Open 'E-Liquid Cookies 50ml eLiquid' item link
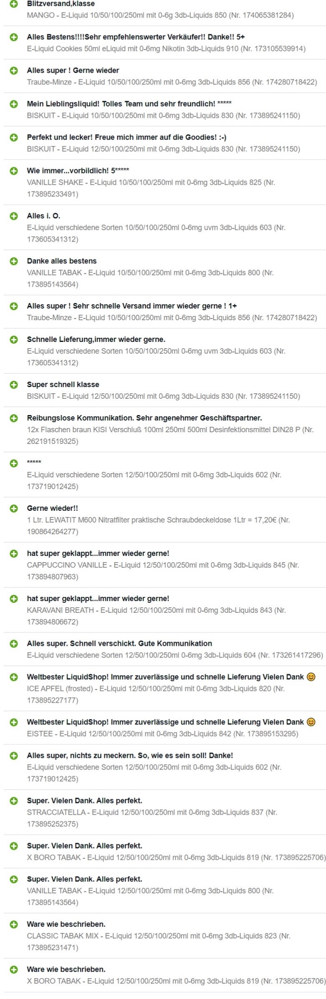The image size is (326, 999). click(x=166, y=49)
